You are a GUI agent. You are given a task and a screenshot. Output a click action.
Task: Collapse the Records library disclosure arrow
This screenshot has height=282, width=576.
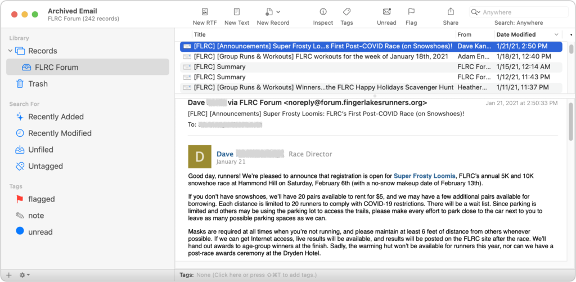[10, 51]
